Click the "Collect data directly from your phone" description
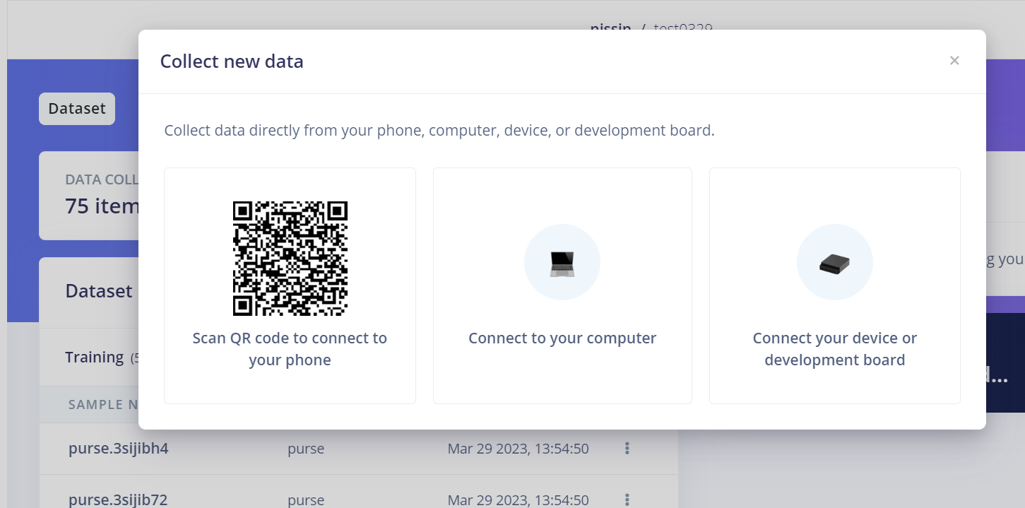The height and width of the screenshot is (508, 1025). pos(439,131)
